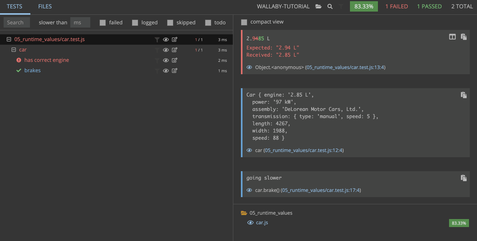477x241 pixels.
Task: Click filter icon on car.test.js row
Action: pyautogui.click(x=157, y=40)
